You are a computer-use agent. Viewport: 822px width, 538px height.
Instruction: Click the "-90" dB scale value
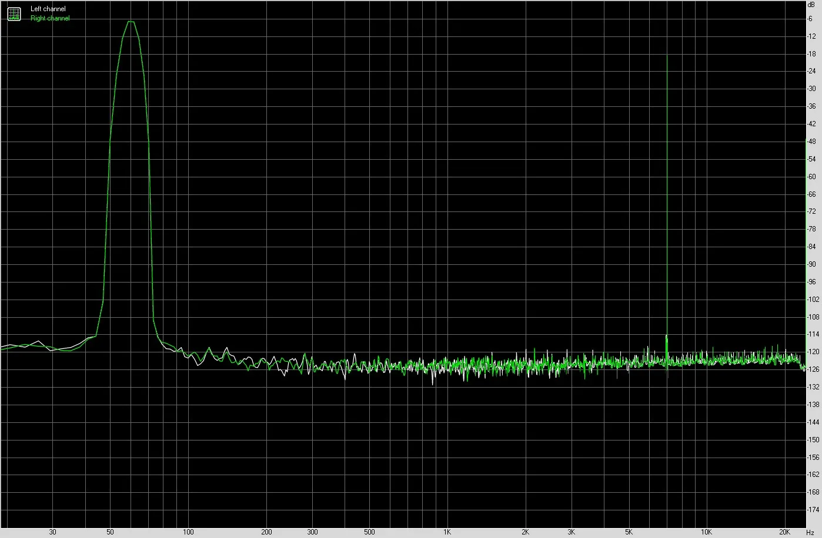[x=811, y=264]
